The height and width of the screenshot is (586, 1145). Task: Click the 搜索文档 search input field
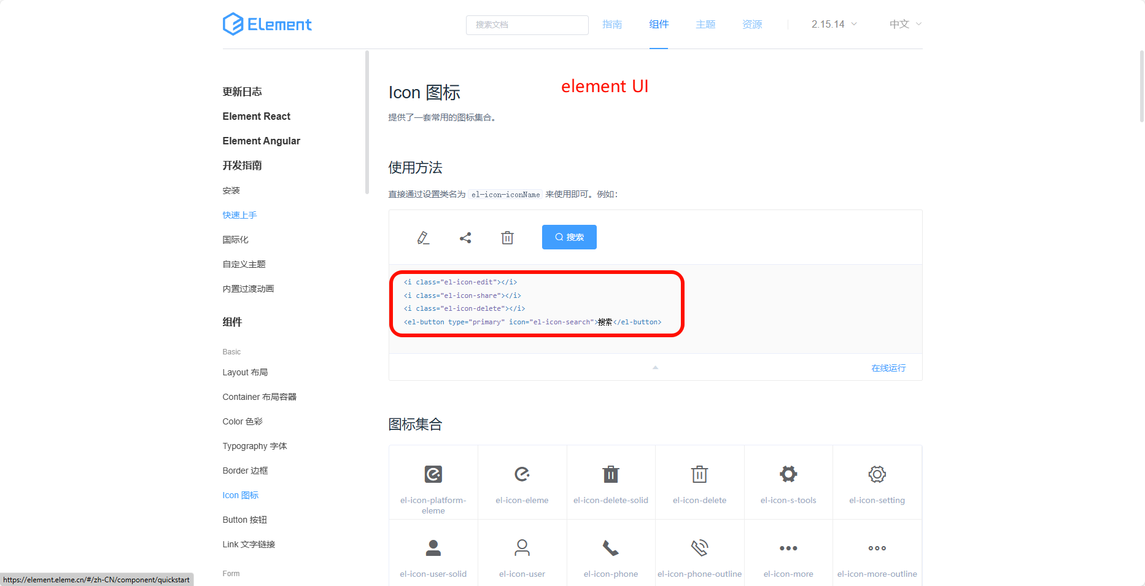click(527, 25)
